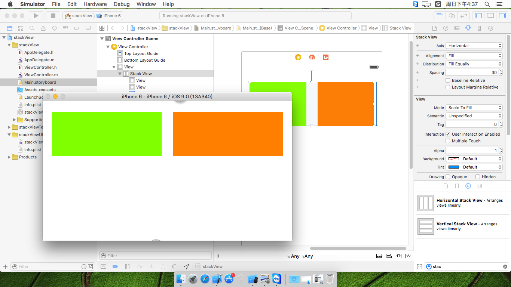Click the Background color swatch
The height and width of the screenshot is (287, 511).
click(453, 159)
